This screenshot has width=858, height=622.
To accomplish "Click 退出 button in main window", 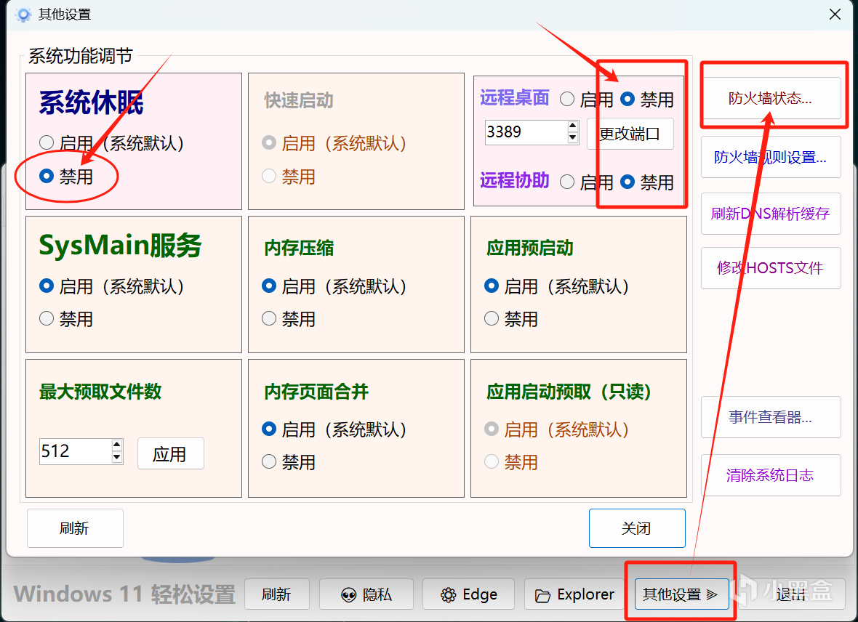I will click(x=791, y=594).
